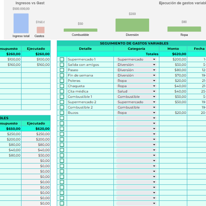The height and width of the screenshot is (206, 206).
Task: Click the Monto column header
Action: pos(173,49)
